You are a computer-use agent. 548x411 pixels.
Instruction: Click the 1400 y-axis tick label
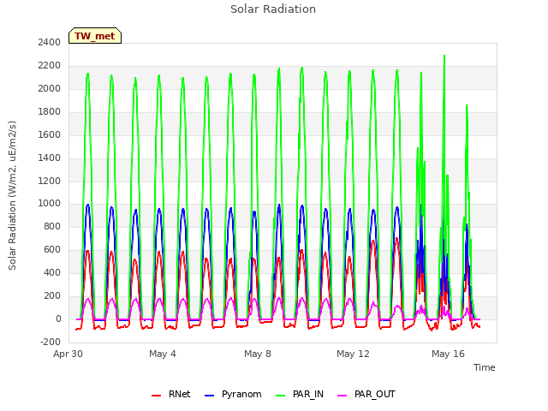coord(50,158)
